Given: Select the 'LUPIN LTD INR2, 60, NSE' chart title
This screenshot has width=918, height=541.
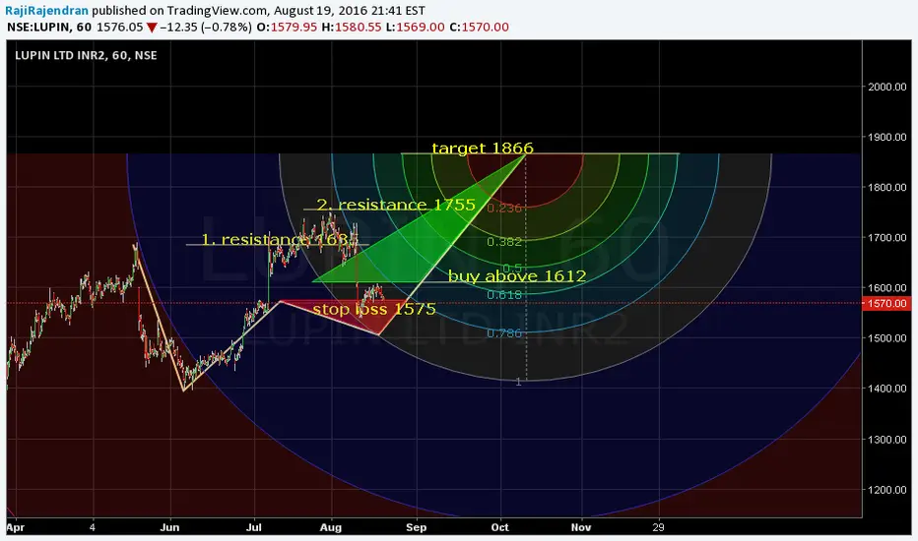Looking at the screenshot, I should coord(86,55).
